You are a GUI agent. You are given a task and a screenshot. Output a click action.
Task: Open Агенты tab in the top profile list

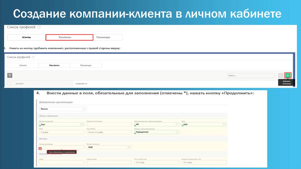pos(26,37)
